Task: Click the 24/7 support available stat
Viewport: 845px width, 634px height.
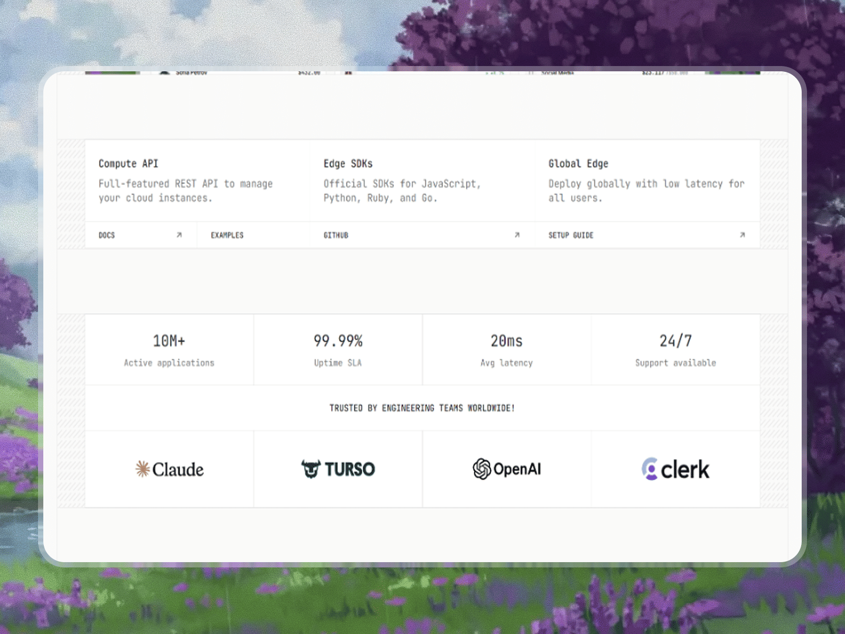Action: pyautogui.click(x=676, y=350)
